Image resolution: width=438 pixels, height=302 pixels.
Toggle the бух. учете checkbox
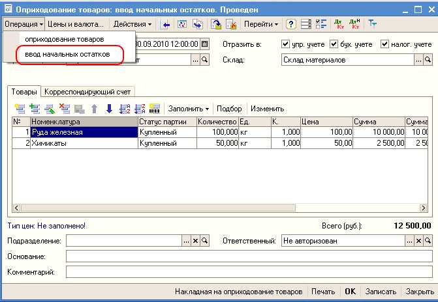coord(334,44)
